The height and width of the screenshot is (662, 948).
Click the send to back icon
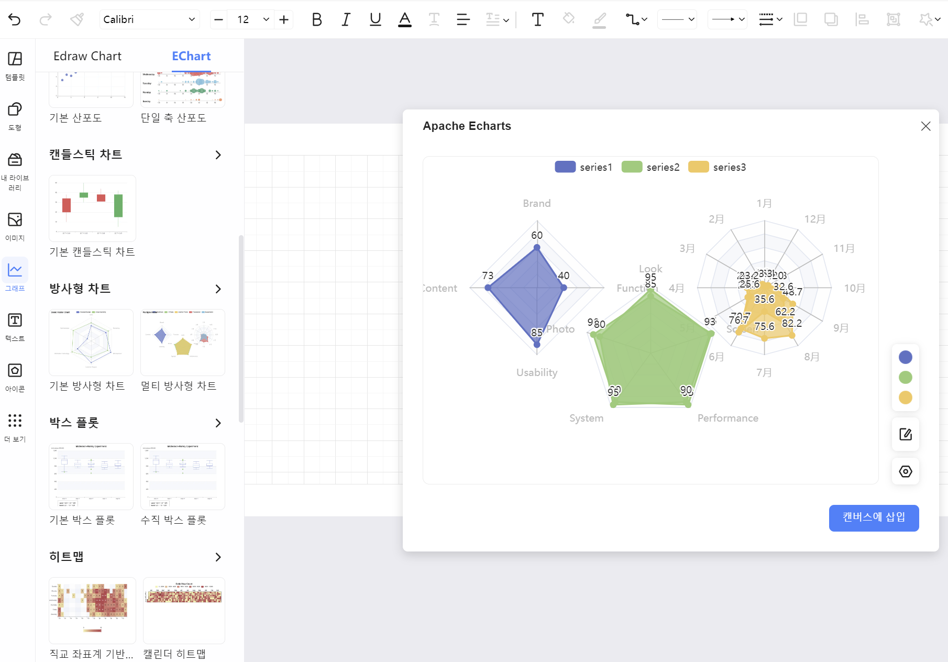(x=831, y=19)
